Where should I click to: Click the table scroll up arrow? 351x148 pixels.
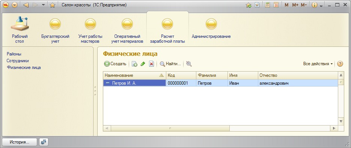341,75
